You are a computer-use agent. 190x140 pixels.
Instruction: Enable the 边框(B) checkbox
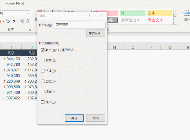pos(43,81)
